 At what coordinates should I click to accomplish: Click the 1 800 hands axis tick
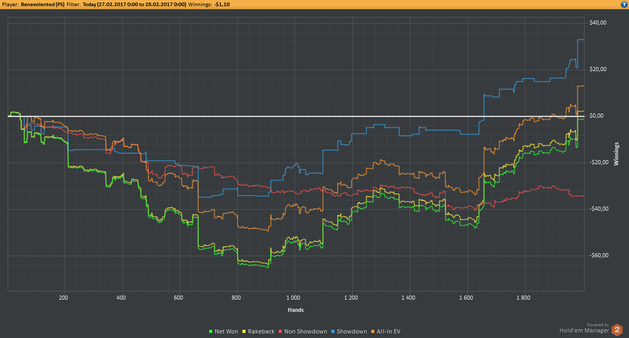(524, 297)
